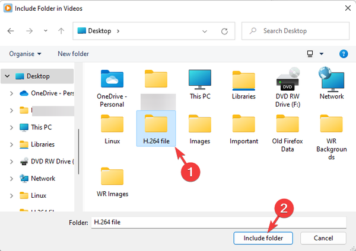Select This PC in the navigation pane
356x251 pixels.
(36, 127)
